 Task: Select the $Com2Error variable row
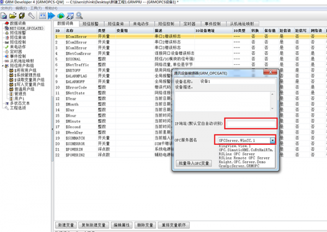(190, 42)
